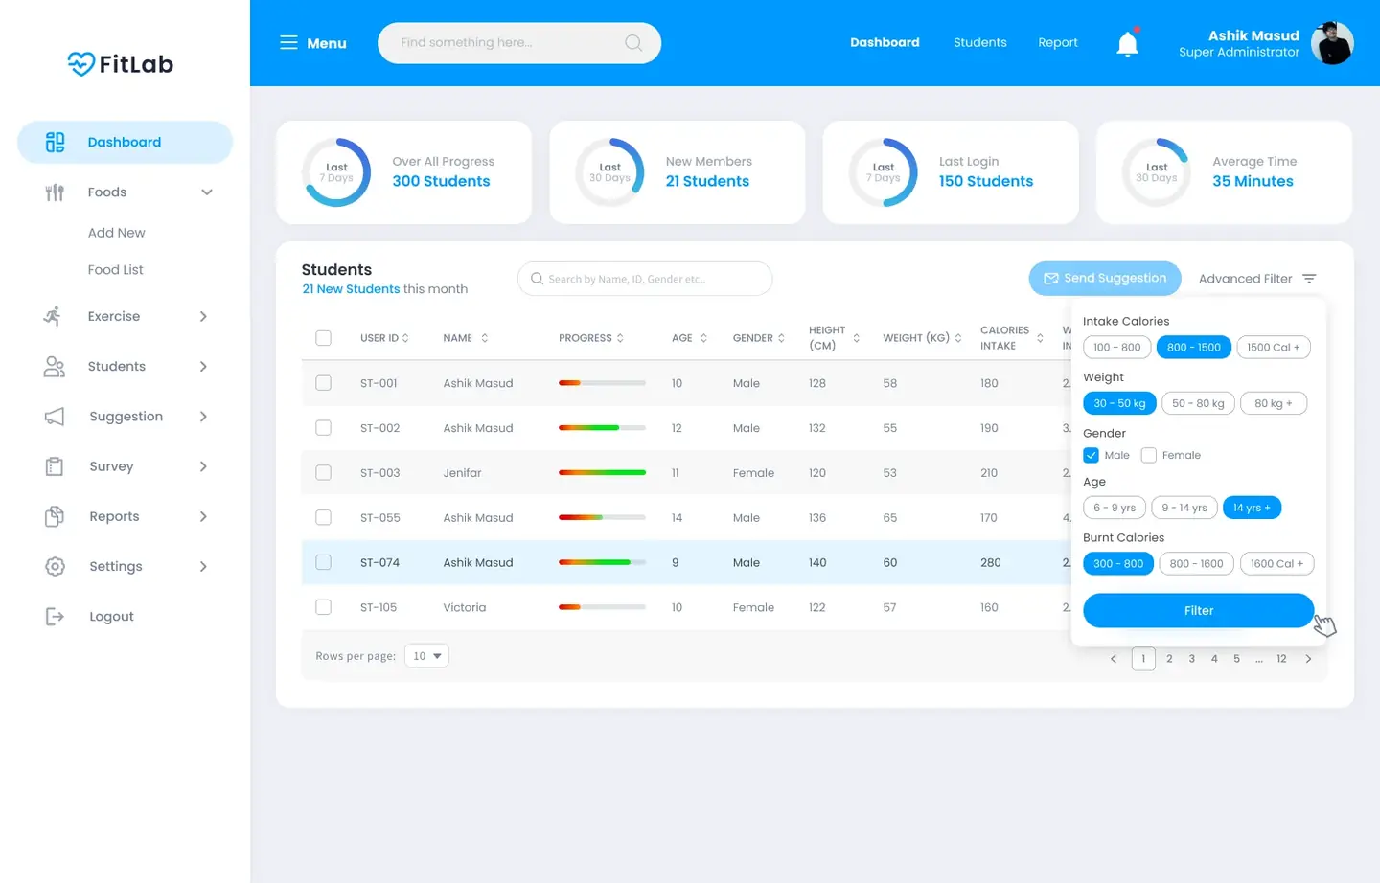
Task: Open the Dashboard tab in top navigation
Action: coord(885,42)
